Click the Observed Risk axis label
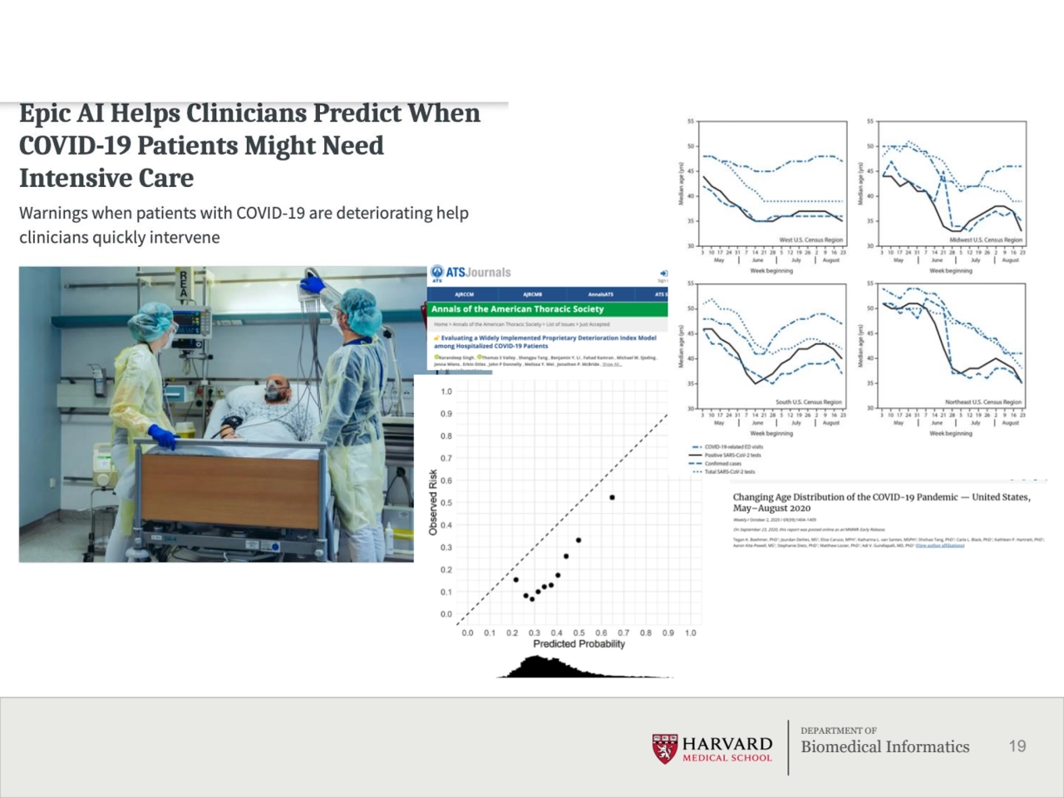This screenshot has height=798, width=1064. coord(433,502)
